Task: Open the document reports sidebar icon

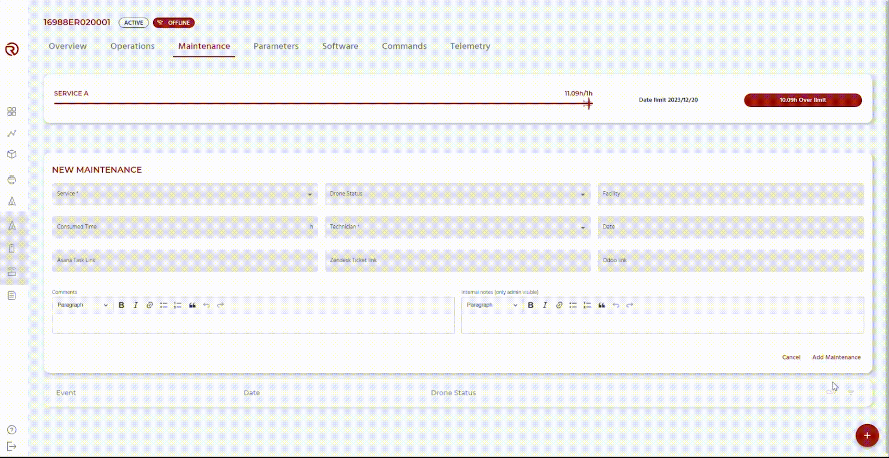Action: [12, 295]
